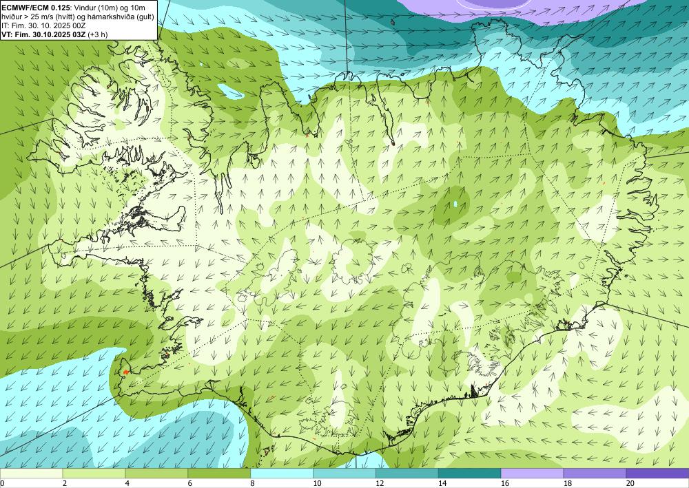689x488 pixels.
Task: Click the light cyan 8–10 m/s legend swatch
Action: pos(282,473)
